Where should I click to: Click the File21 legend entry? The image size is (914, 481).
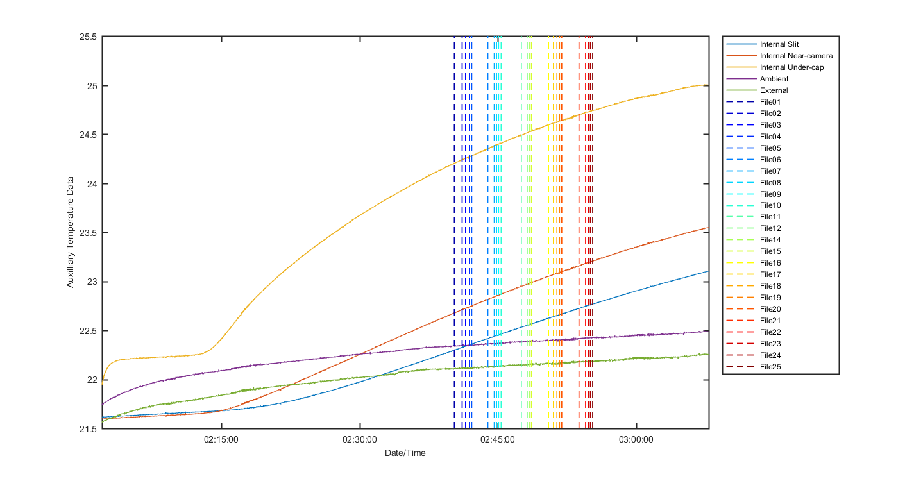[770, 321]
